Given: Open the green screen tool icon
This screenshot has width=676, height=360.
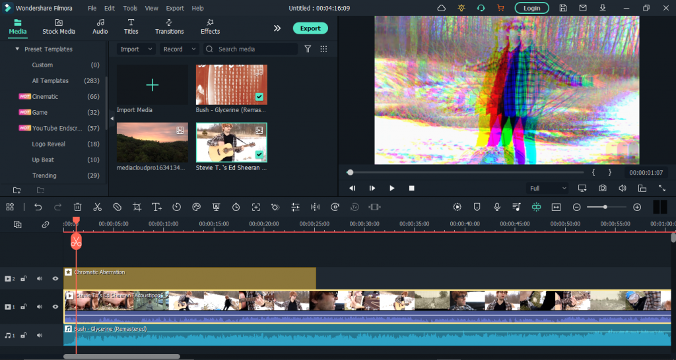Looking at the screenshot, I should pos(217,207).
